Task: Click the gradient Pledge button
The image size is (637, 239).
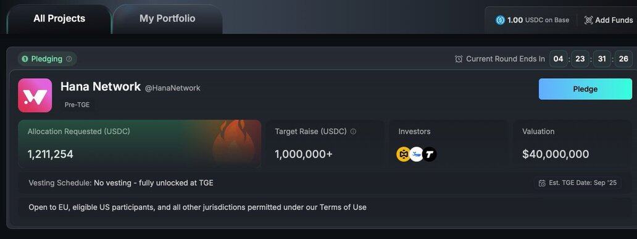Action: pos(585,89)
